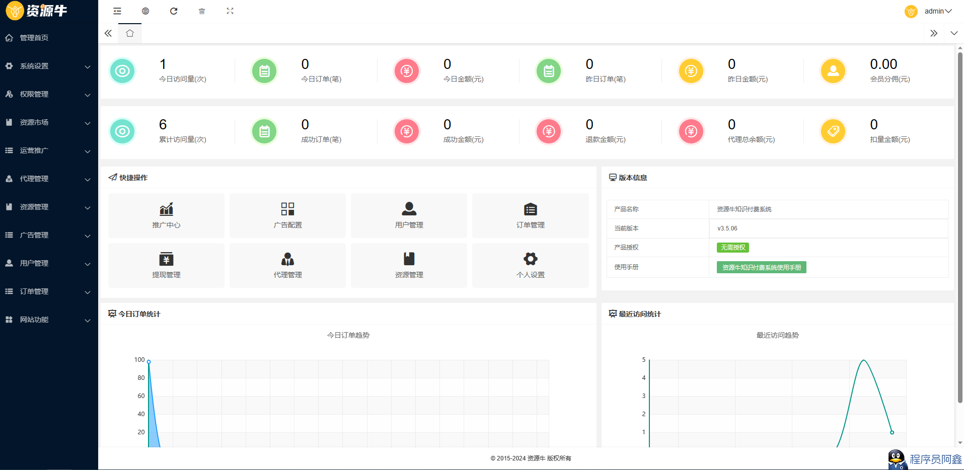Click the 代理总余额(元) stat label
The width and height of the screenshot is (964, 470).
(x=751, y=139)
